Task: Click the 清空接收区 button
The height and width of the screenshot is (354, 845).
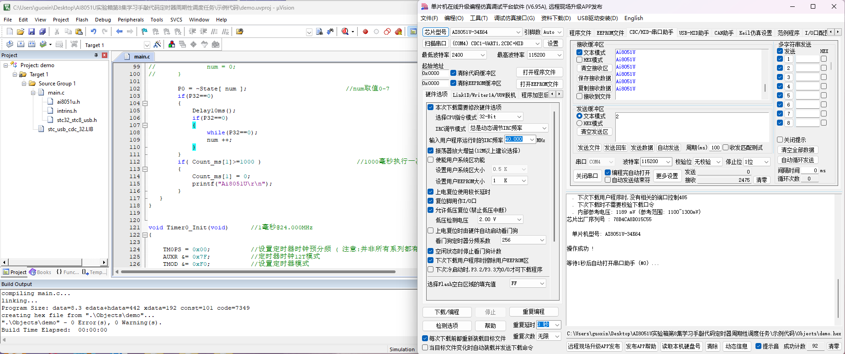Action: [x=594, y=68]
